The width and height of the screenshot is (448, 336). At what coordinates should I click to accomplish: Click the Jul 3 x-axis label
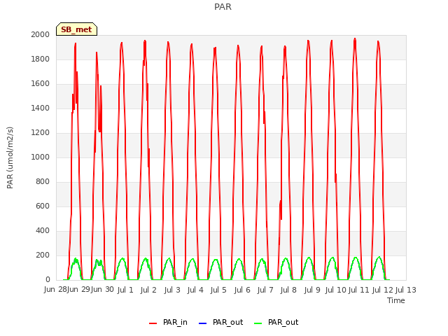(172, 290)
